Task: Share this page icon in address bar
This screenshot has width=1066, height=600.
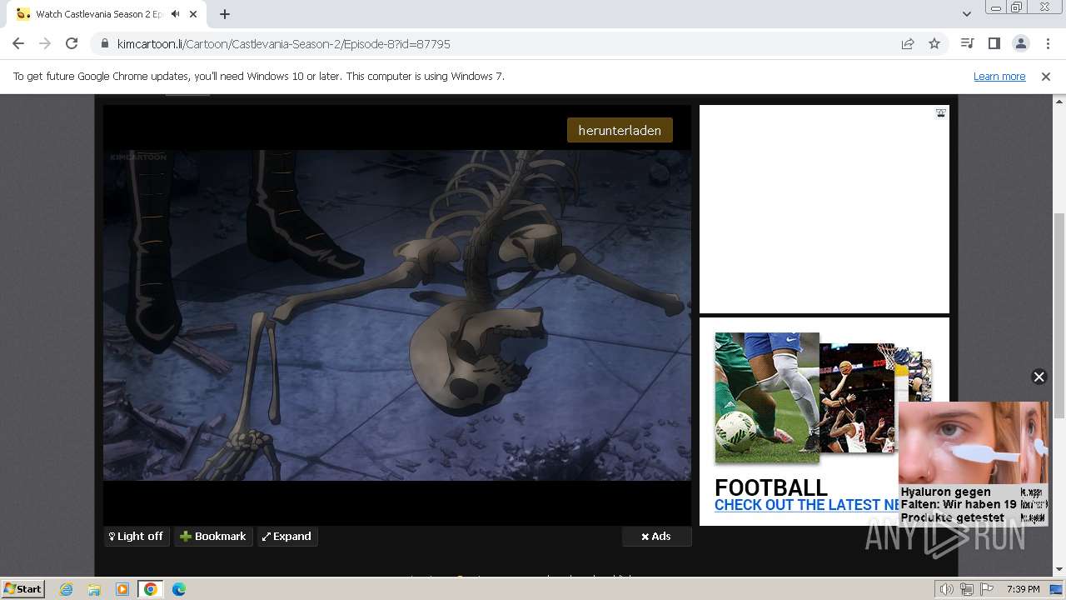Action: [x=908, y=44]
